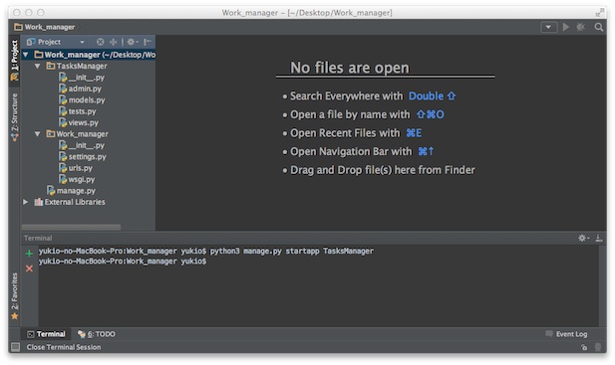Select views.py file
The width and height of the screenshot is (615, 365).
click(83, 123)
